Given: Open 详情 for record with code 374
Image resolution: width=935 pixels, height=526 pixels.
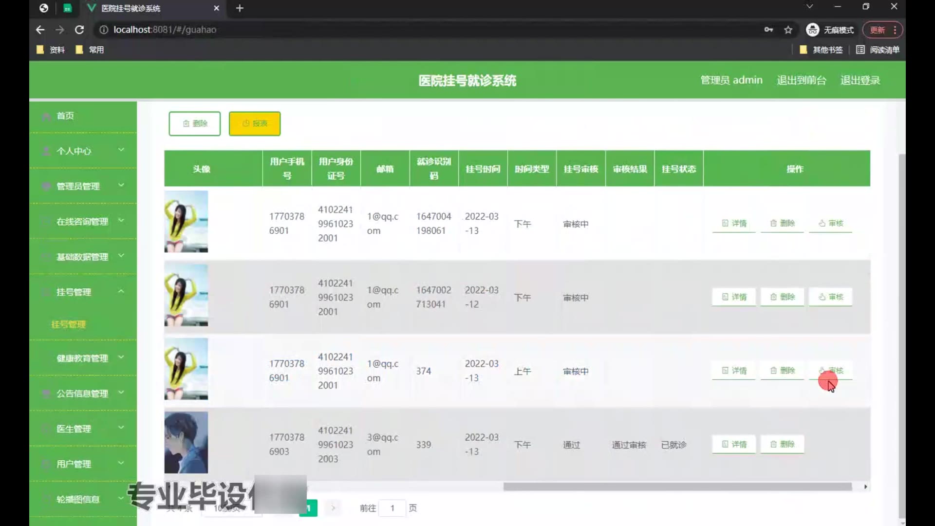Looking at the screenshot, I should [x=734, y=371].
